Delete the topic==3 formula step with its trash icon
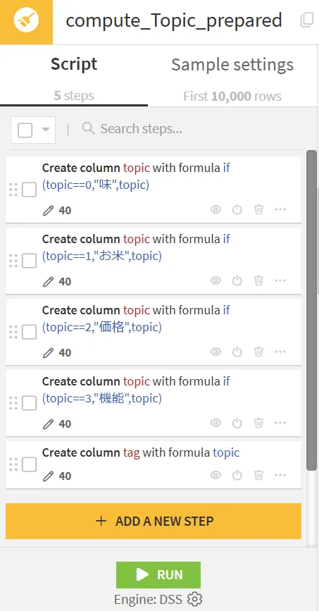The width and height of the screenshot is (319, 611). click(x=258, y=423)
